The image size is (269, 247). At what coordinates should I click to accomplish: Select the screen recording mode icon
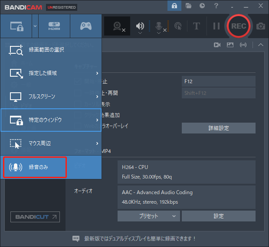pyautogui.click(x=17, y=26)
